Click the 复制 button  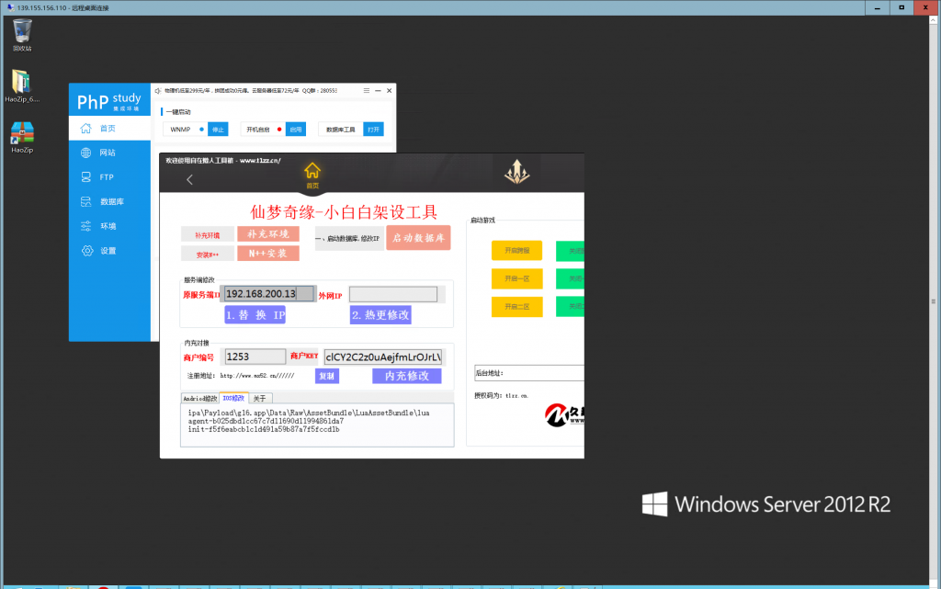(327, 376)
